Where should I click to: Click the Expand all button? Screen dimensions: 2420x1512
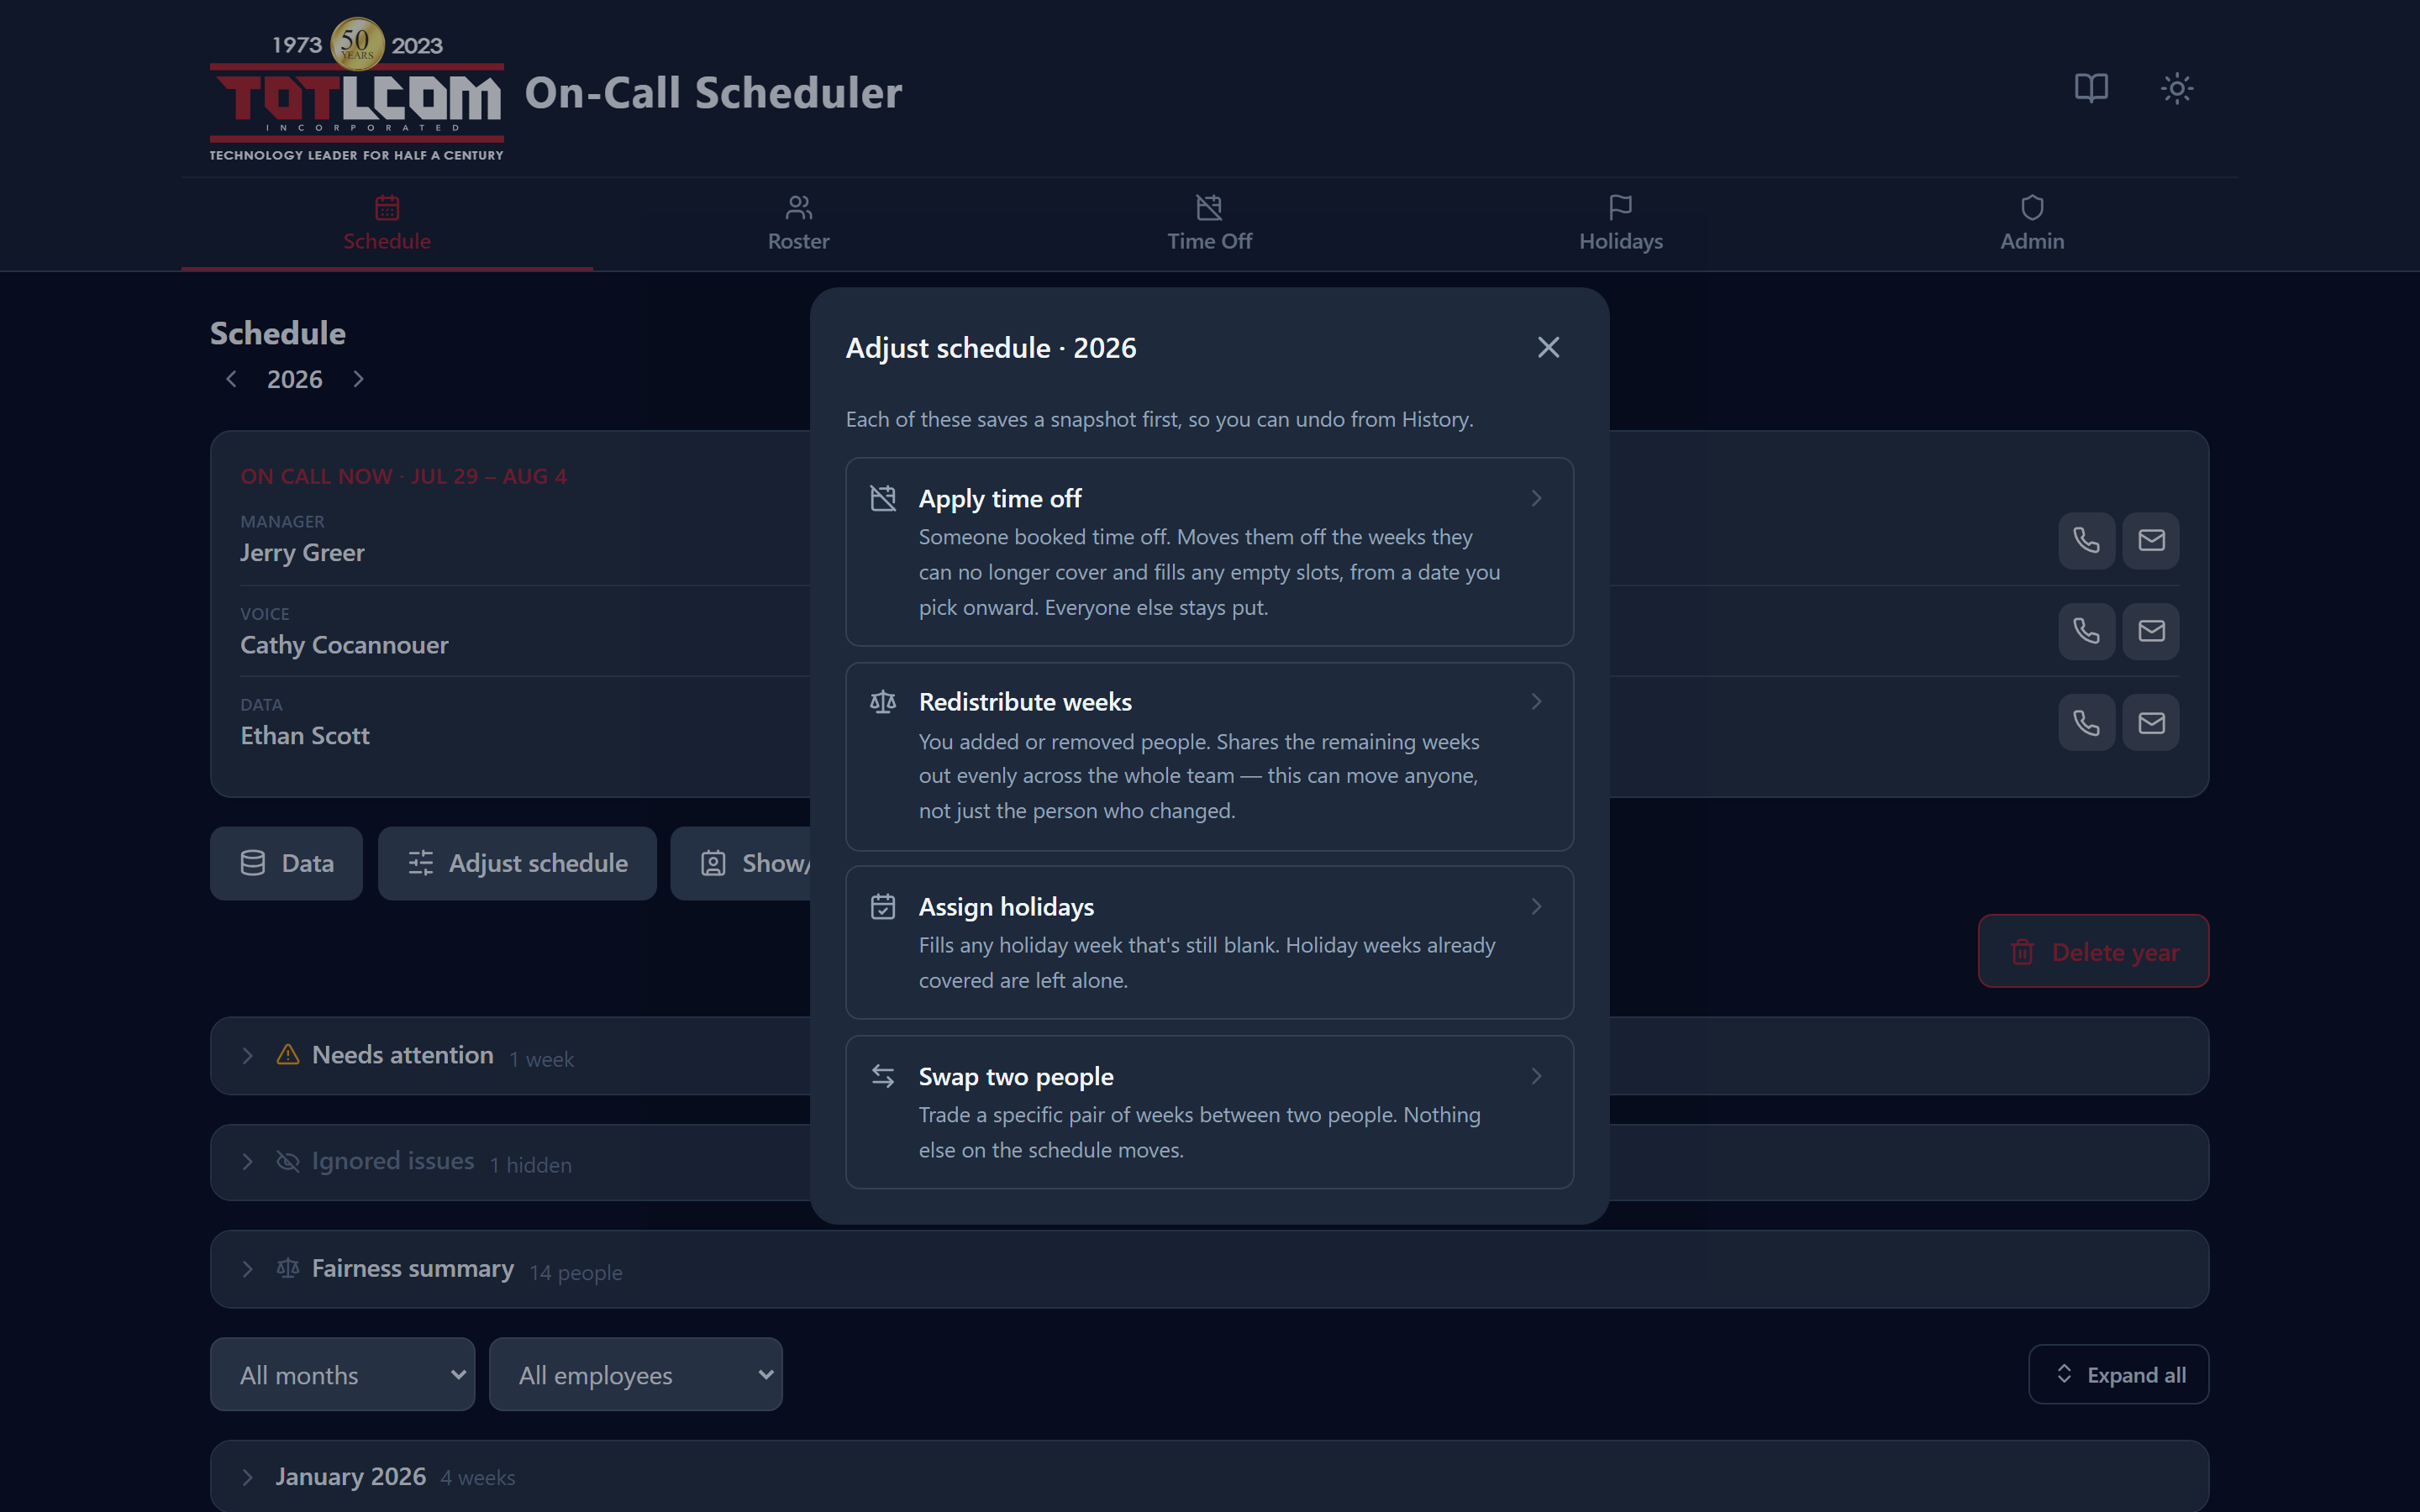[2118, 1374]
